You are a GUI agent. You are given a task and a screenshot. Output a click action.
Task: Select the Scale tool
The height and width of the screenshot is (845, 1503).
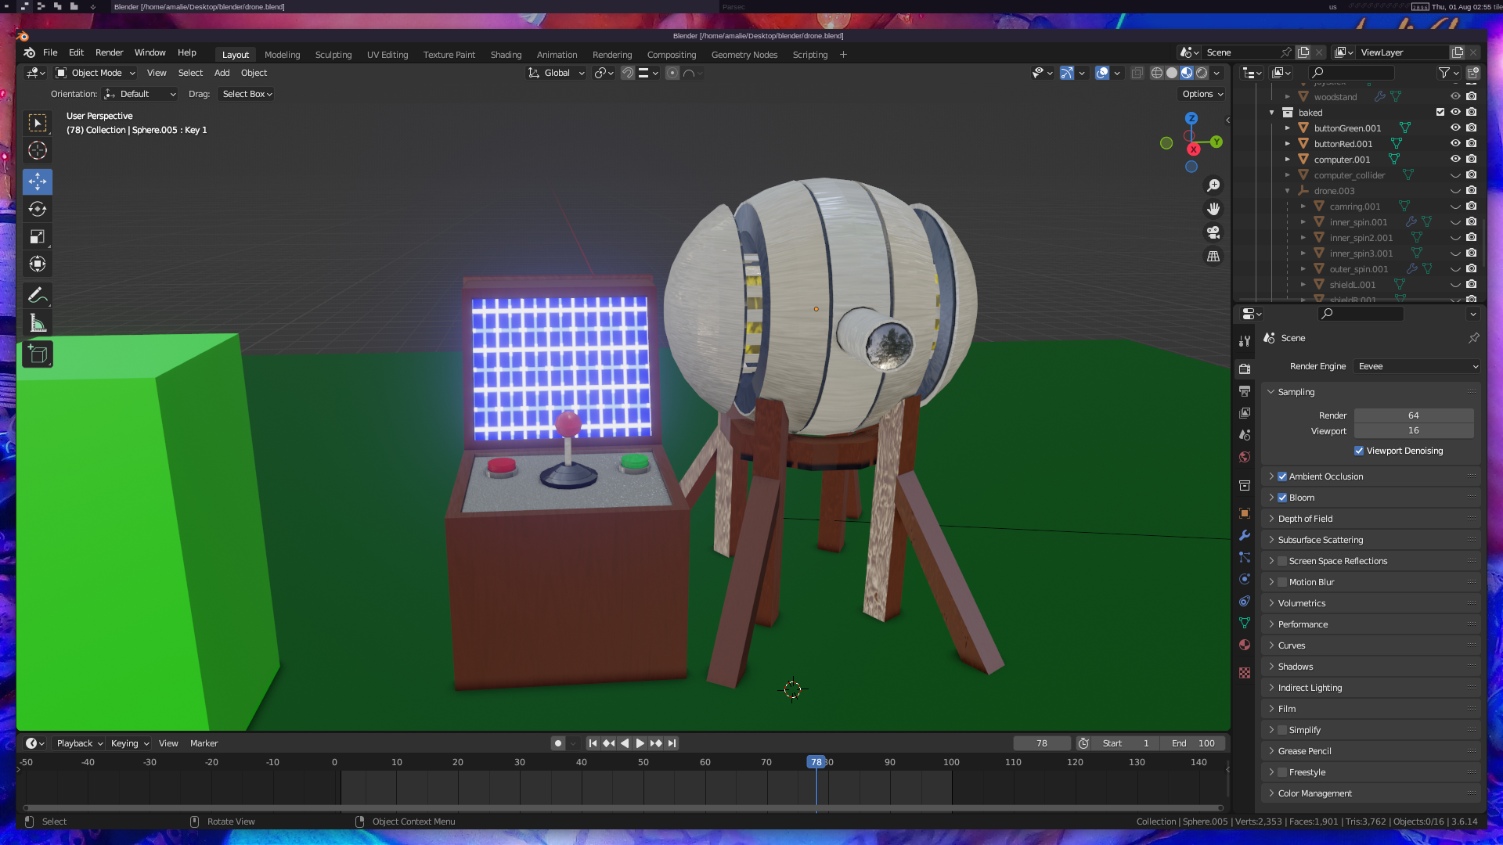click(37, 236)
